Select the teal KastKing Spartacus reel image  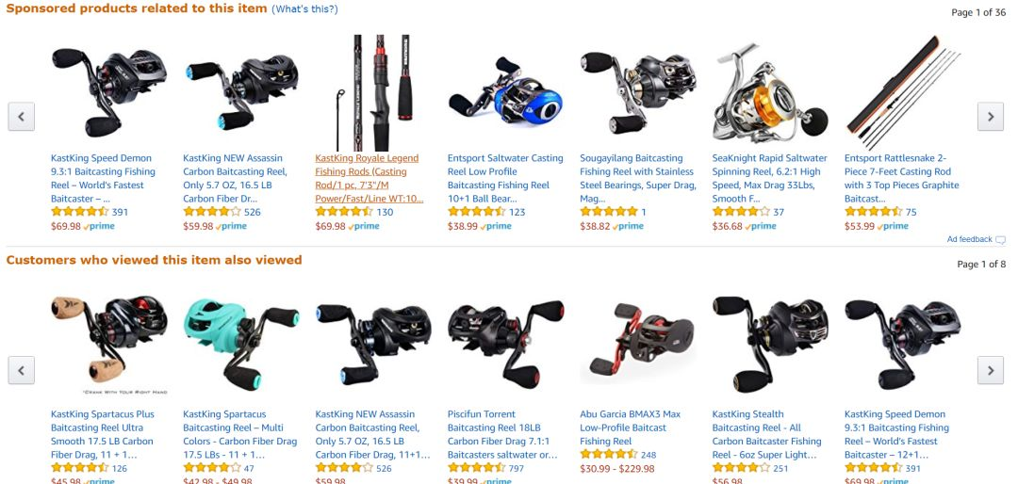(241, 342)
